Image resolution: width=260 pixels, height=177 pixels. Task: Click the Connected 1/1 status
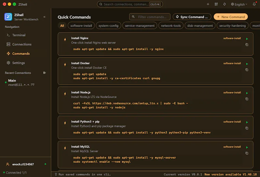15,172
